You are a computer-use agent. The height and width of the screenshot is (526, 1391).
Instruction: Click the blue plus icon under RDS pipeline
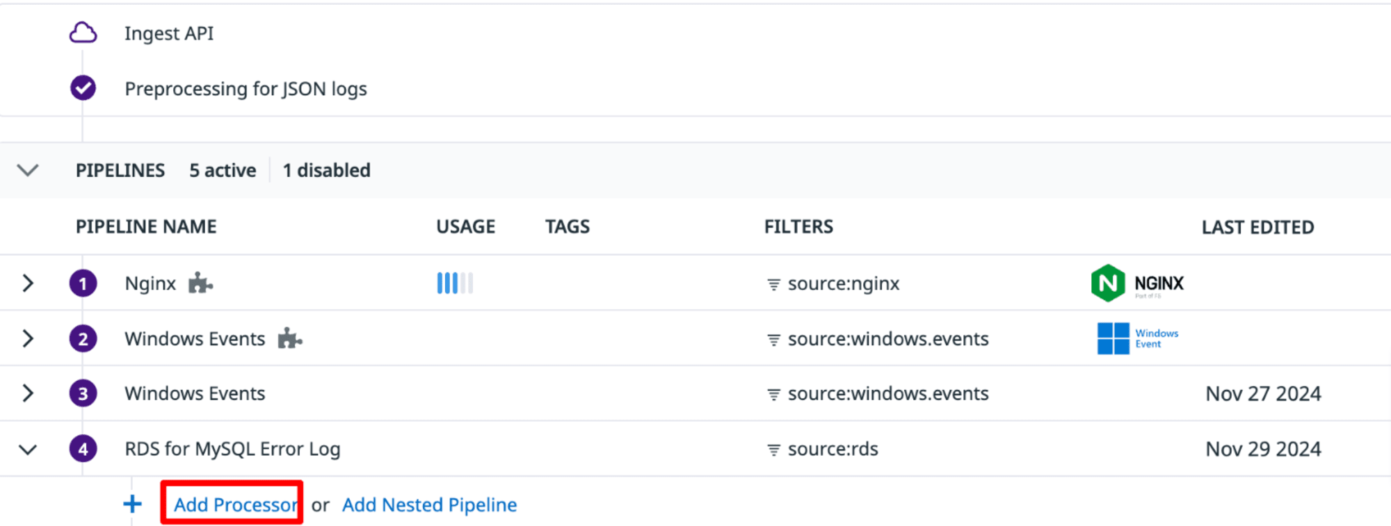pos(132,504)
